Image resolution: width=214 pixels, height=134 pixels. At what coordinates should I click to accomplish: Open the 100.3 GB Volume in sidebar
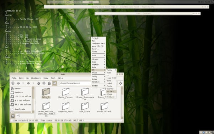tap(21, 96)
